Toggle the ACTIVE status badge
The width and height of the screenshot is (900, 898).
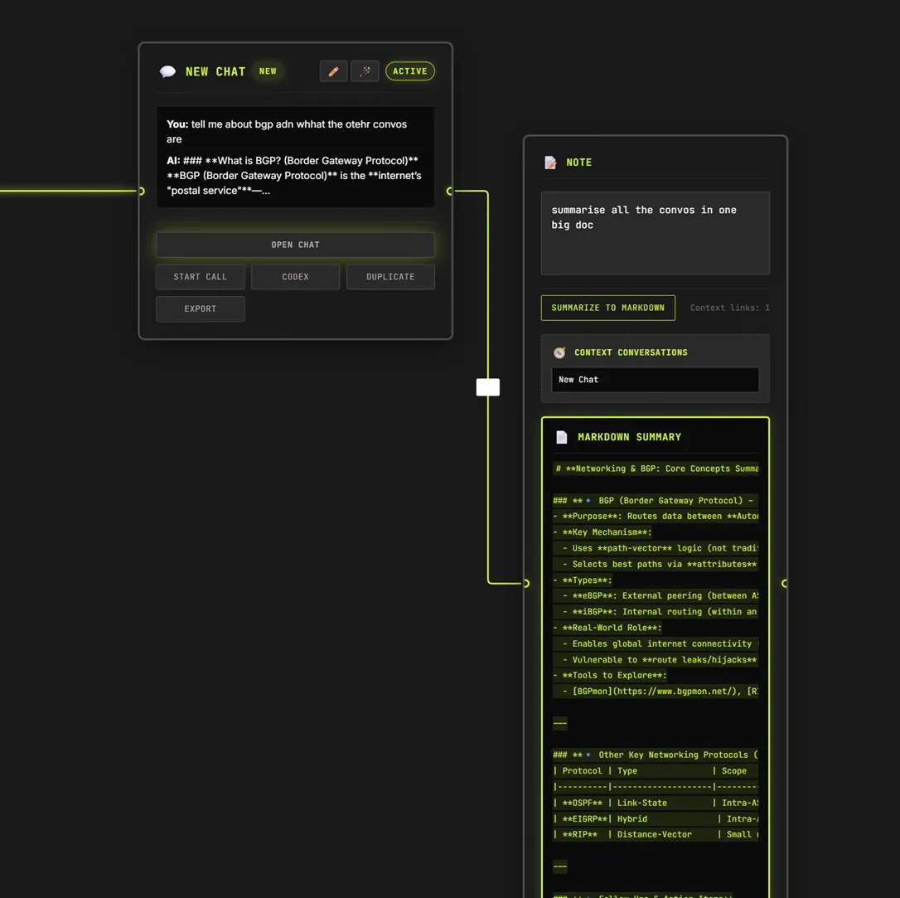click(x=410, y=71)
